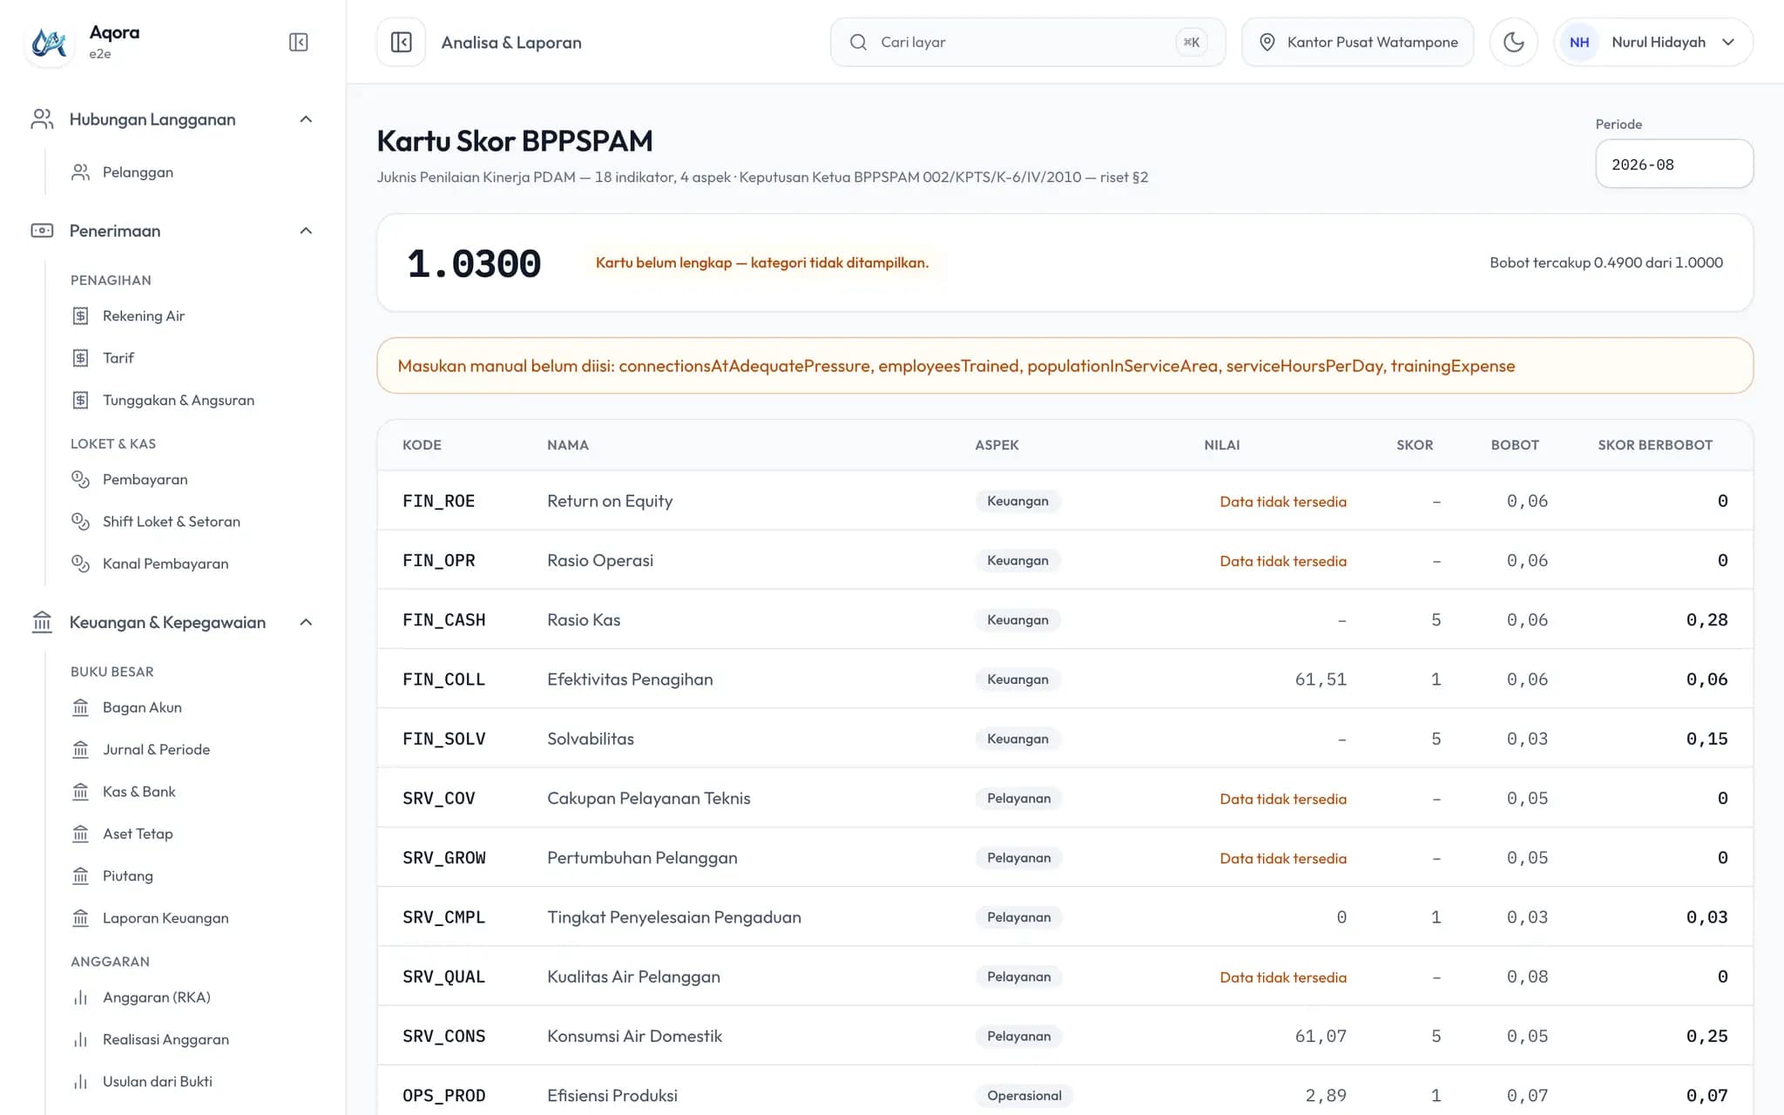This screenshot has height=1115, width=1784.
Task: Click the Pelanggan person icon
Action: click(x=80, y=172)
